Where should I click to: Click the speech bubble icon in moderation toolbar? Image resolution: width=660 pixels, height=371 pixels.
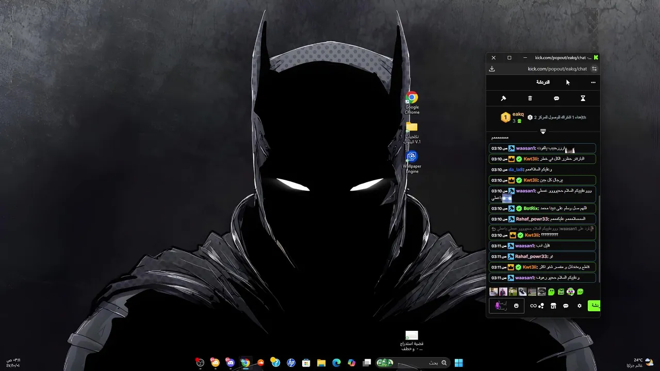(x=556, y=98)
